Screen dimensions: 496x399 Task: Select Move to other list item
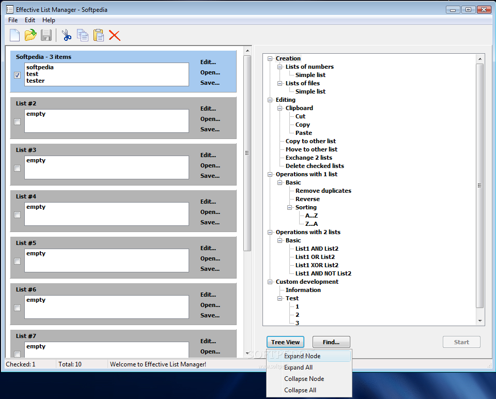(x=311, y=149)
